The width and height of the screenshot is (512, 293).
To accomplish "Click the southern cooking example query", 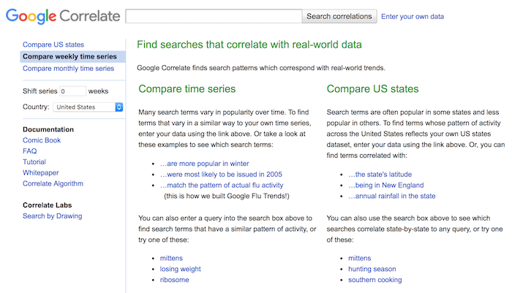I will tap(374, 280).
